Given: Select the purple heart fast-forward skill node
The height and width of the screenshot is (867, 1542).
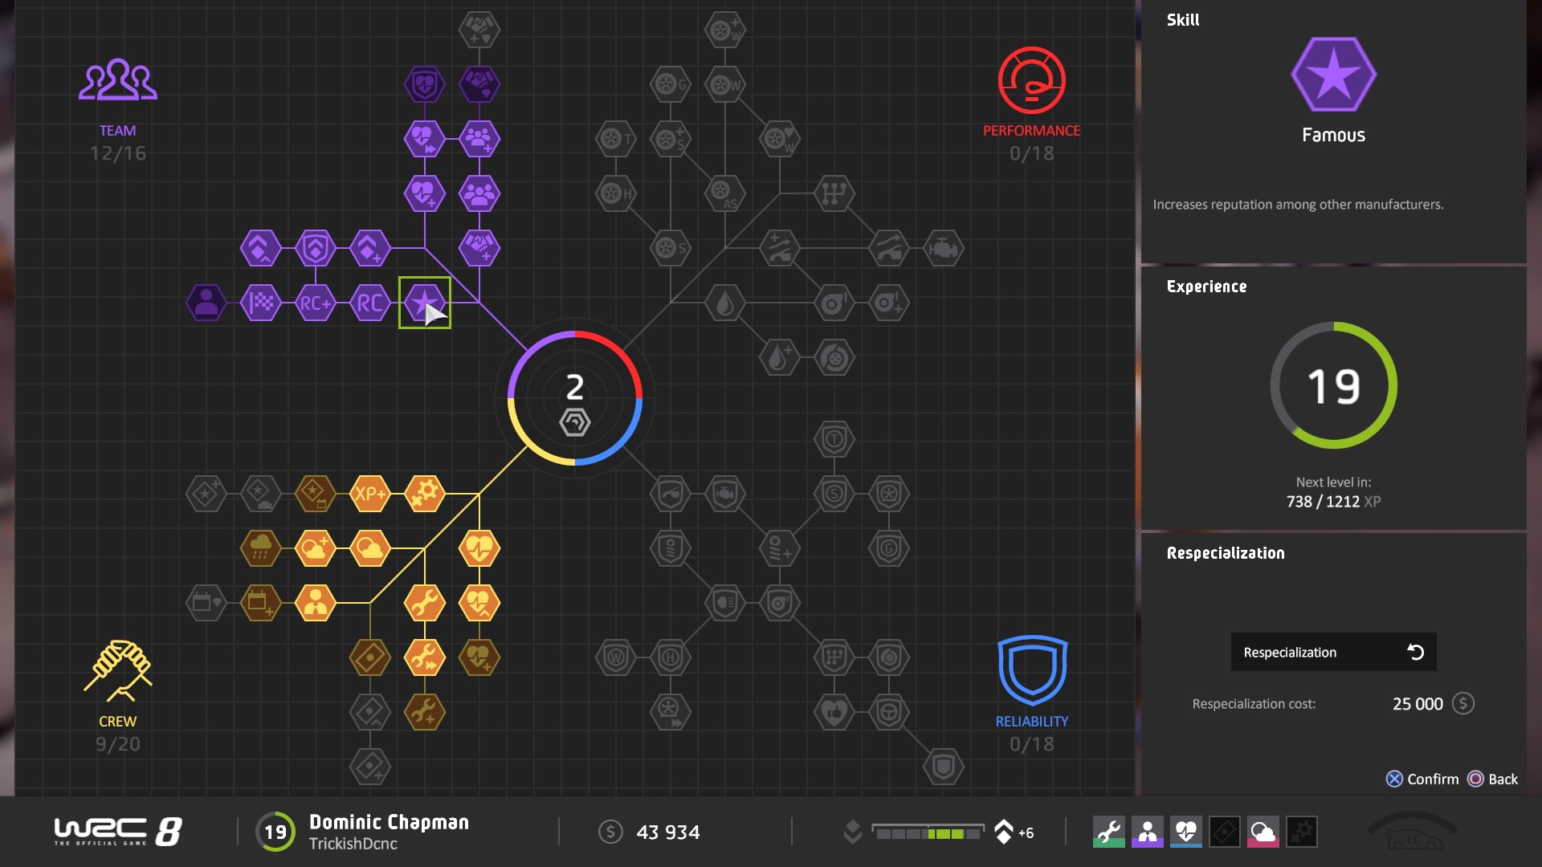Looking at the screenshot, I should click(424, 139).
